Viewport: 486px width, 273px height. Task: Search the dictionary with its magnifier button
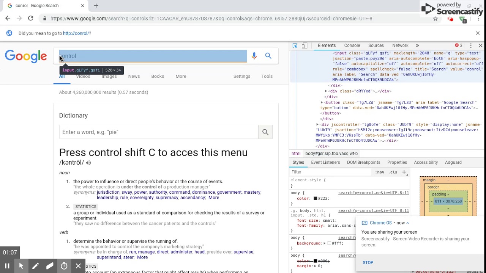pyautogui.click(x=265, y=132)
